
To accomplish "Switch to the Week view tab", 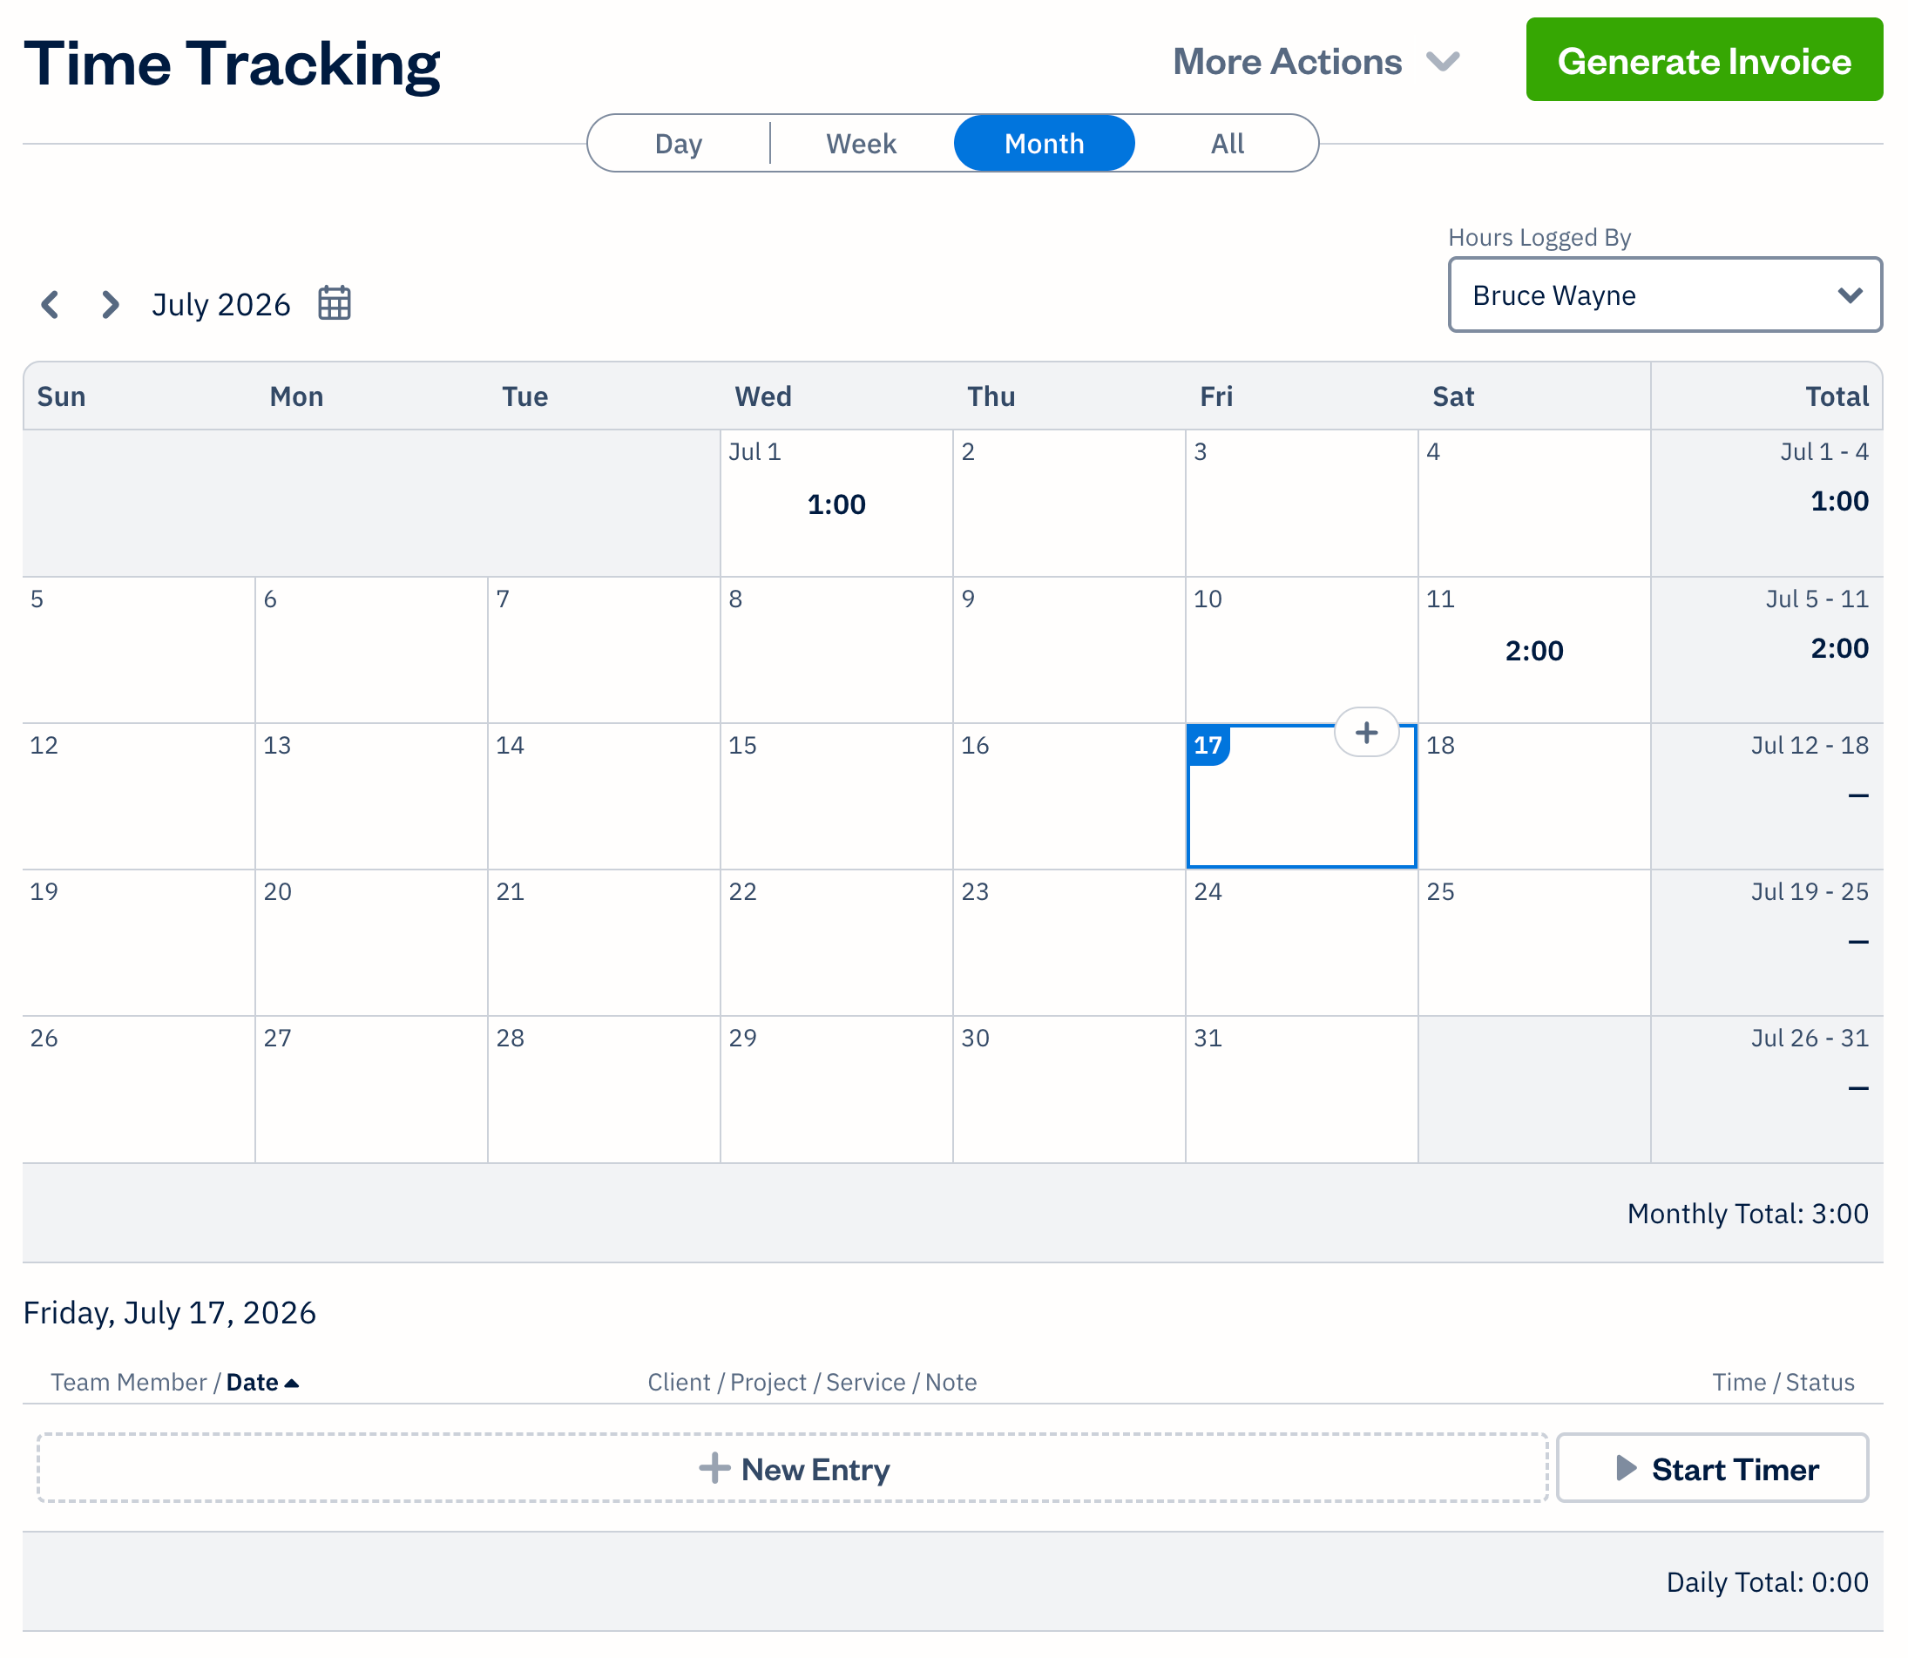I will (x=862, y=144).
